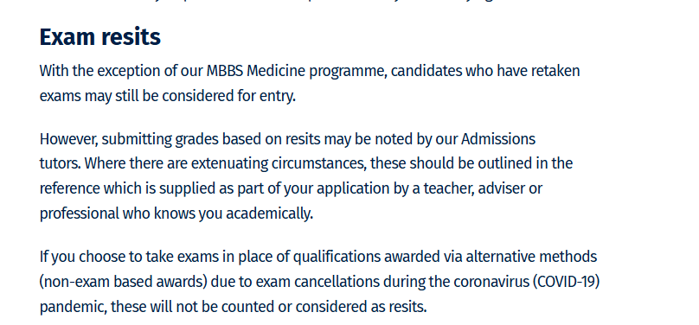Click the phrase 'considered as resits'
Viewport: 699px width, 325px height.
(361, 307)
